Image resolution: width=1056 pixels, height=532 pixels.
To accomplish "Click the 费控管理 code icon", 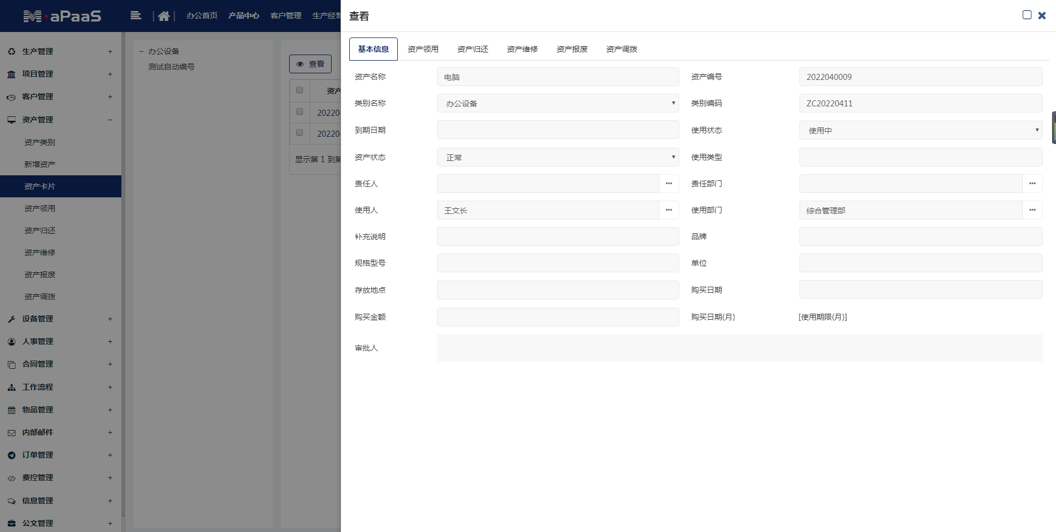I will [12, 478].
